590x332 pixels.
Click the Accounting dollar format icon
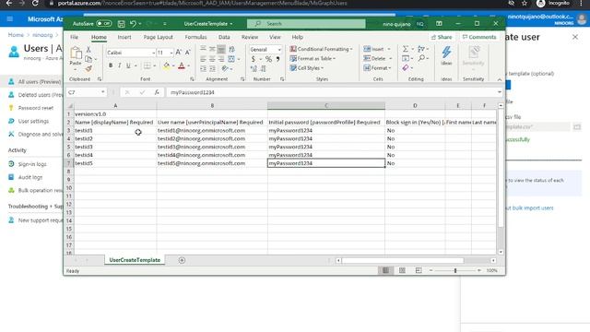click(254, 59)
